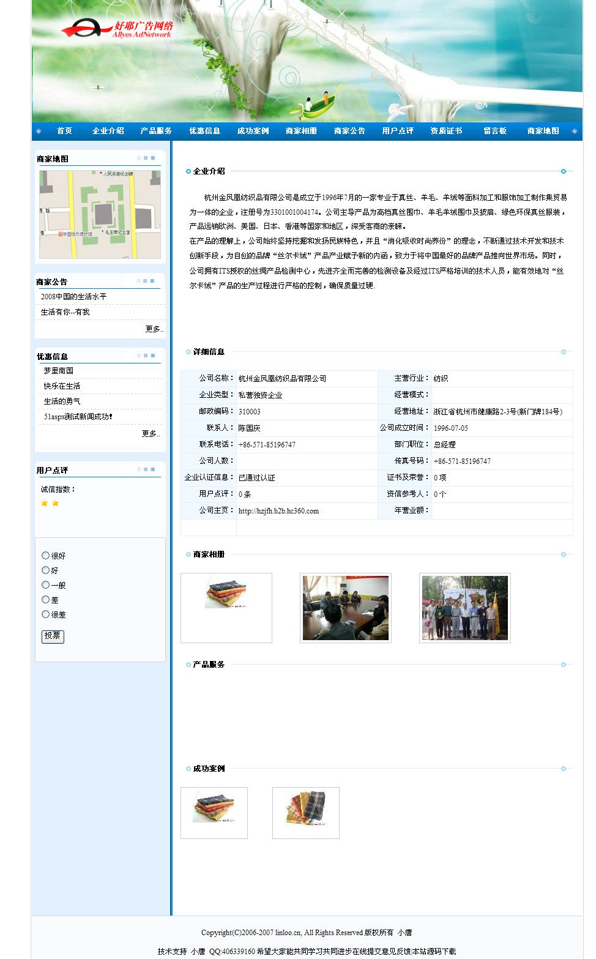Open announcement 2008中国的生活水平
This screenshot has width=596, height=959.
73,297
